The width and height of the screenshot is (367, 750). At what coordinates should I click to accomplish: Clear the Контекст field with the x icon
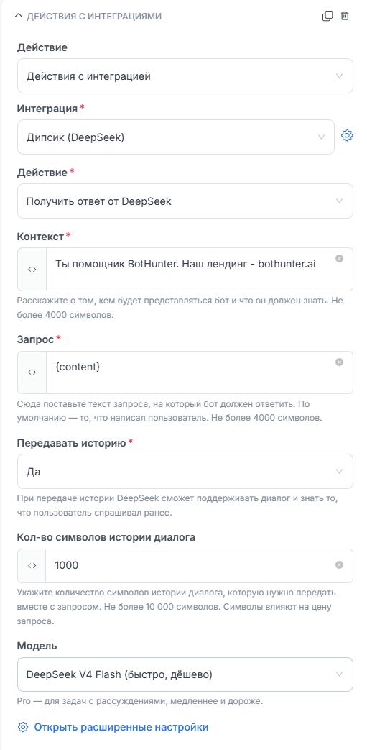(339, 259)
